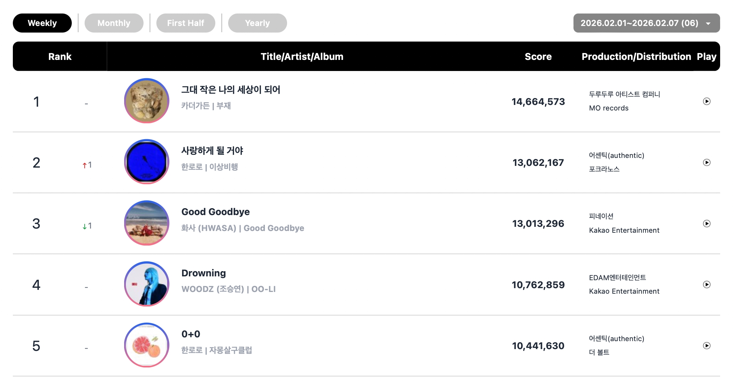Open the chart week date dropdown
This screenshot has width=734, height=382.
point(646,23)
